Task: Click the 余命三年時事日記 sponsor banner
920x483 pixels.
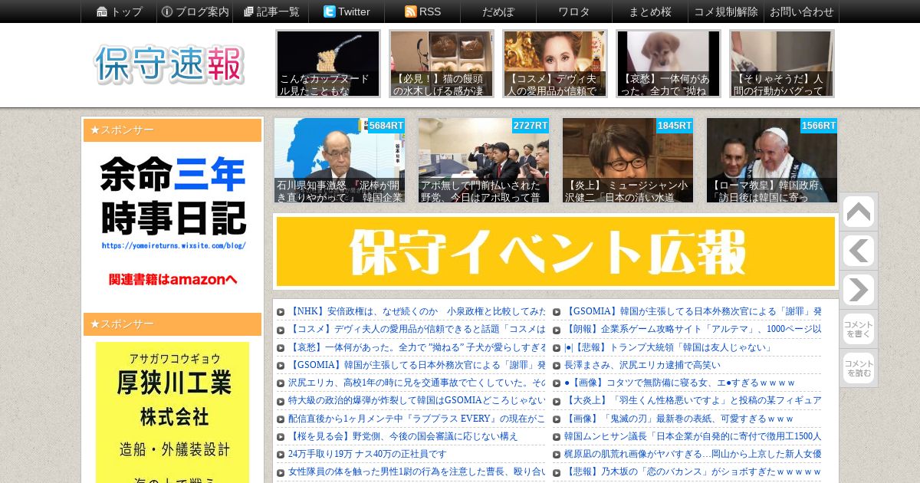Action: [x=172, y=222]
